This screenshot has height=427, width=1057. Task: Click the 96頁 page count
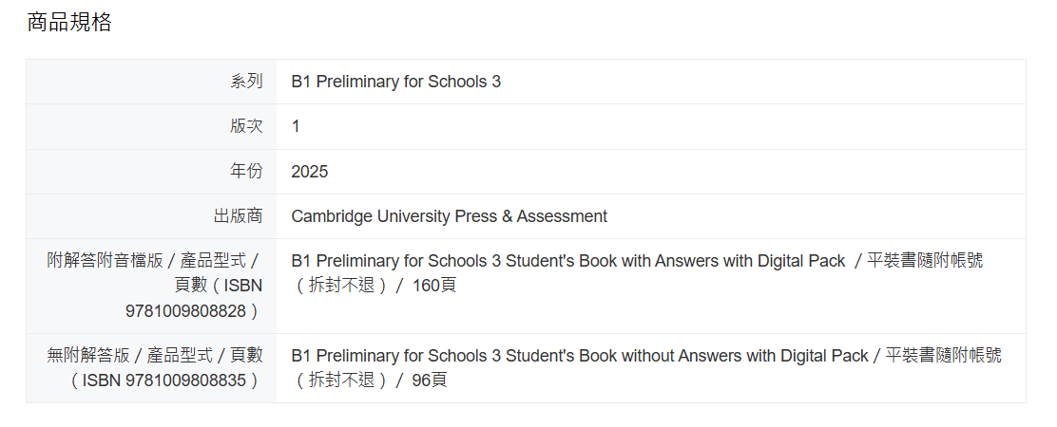pos(430,381)
